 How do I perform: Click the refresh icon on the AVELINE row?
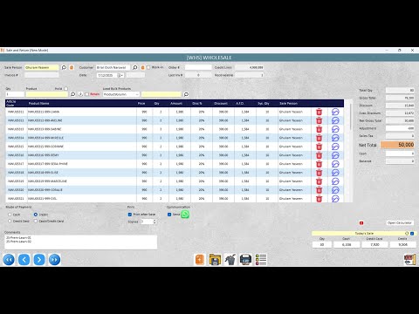[x=335, y=120]
